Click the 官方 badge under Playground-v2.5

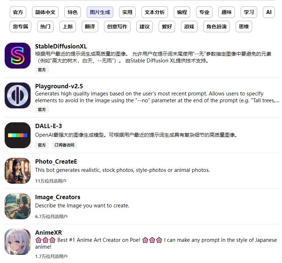(42, 110)
